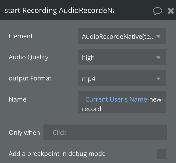The height and width of the screenshot is (163, 176).
Task: Enable the debug mode breakpoint checkbox
Action: pyautogui.click(x=161, y=154)
